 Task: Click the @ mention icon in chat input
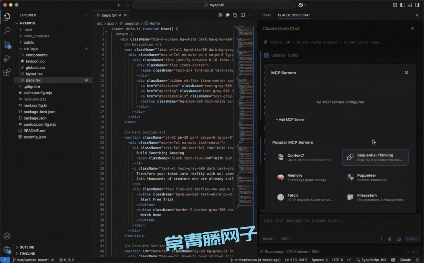[389, 239]
